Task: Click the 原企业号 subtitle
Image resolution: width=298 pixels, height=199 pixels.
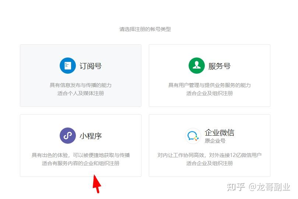Action: click(215, 141)
